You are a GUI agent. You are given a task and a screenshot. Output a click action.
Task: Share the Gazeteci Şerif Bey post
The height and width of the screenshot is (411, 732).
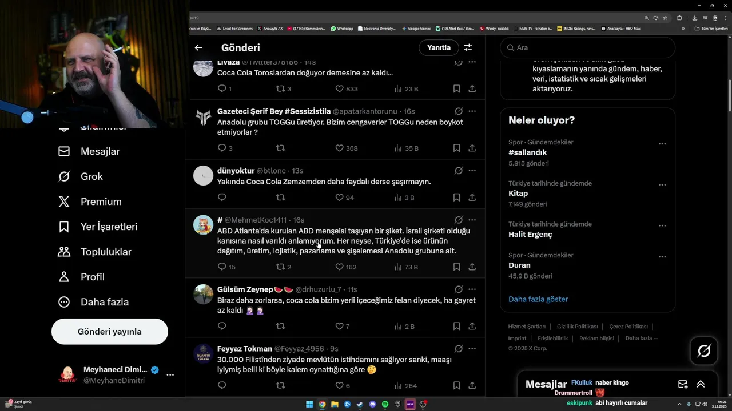coord(472,148)
